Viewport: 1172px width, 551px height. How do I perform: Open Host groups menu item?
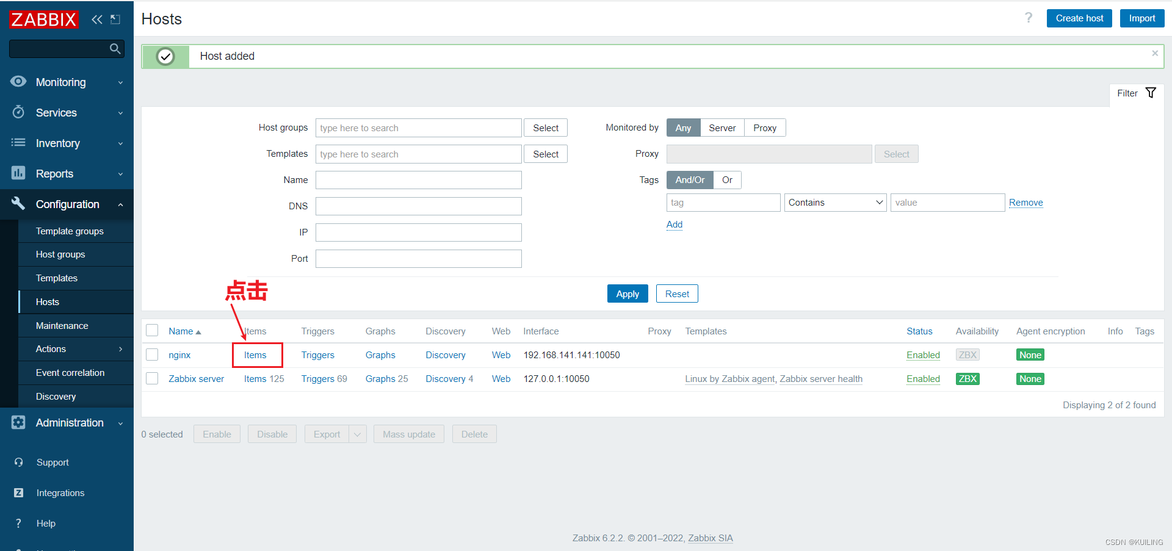point(60,254)
